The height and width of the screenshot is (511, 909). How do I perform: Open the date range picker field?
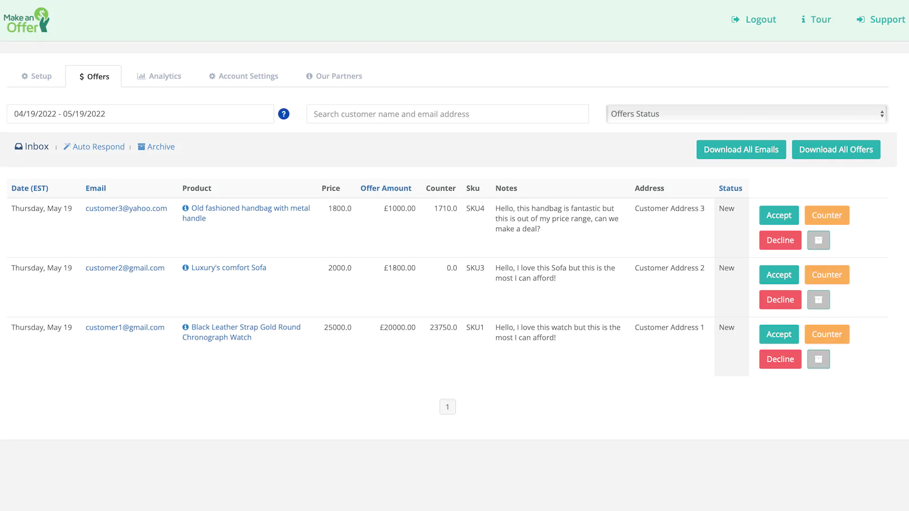(140, 114)
